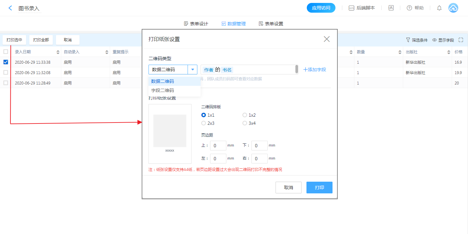Click the 筛选条件 filter funnel icon
Viewport: 468px width, 234px height.
408,40
